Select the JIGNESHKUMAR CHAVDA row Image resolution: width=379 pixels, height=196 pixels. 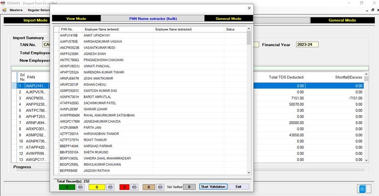150,121
